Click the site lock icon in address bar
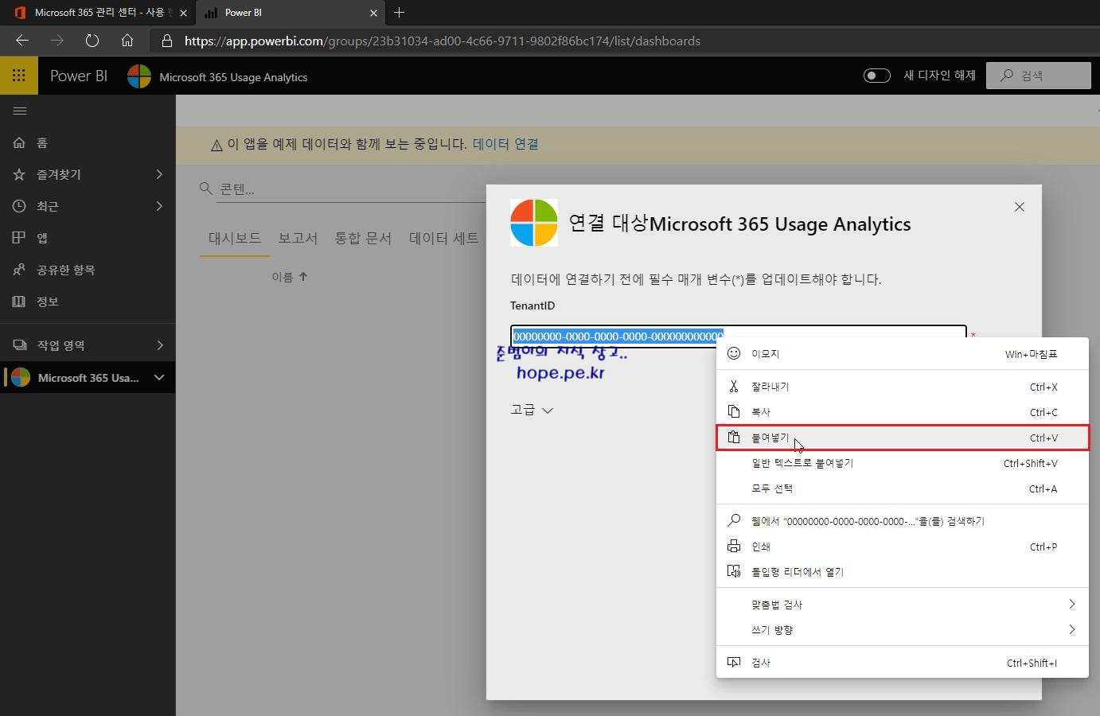 [166, 41]
